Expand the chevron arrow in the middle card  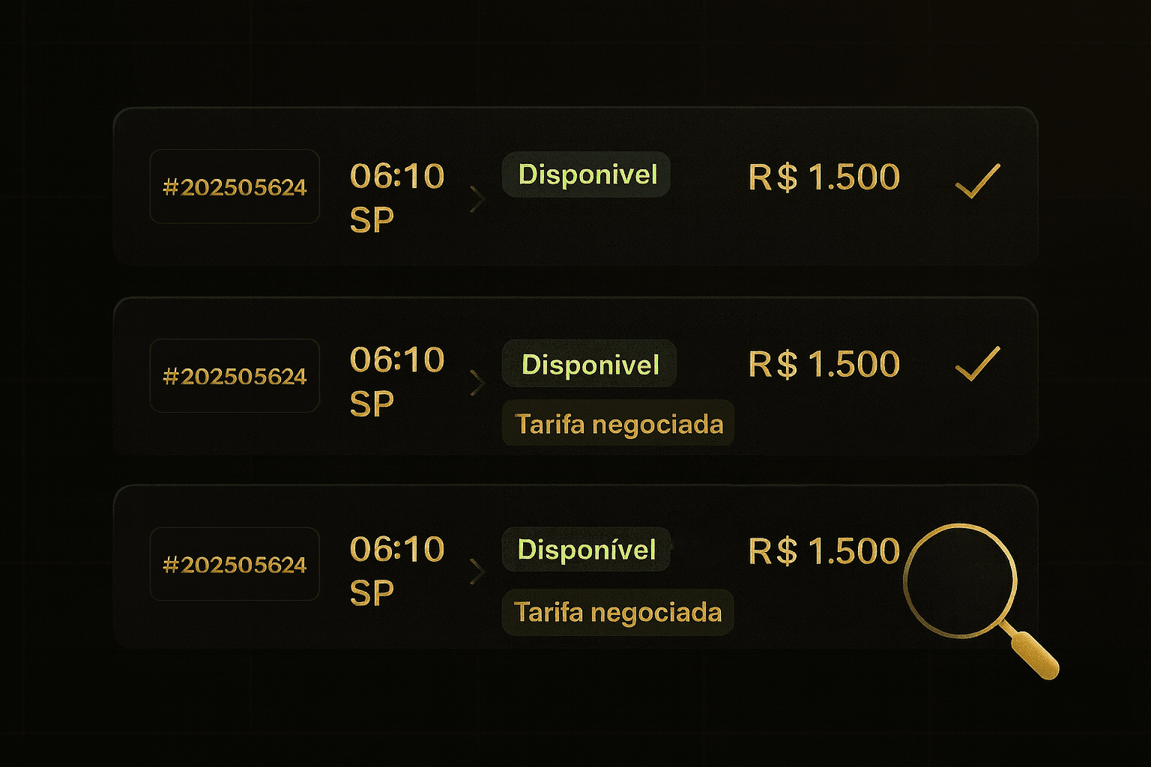[x=477, y=383]
